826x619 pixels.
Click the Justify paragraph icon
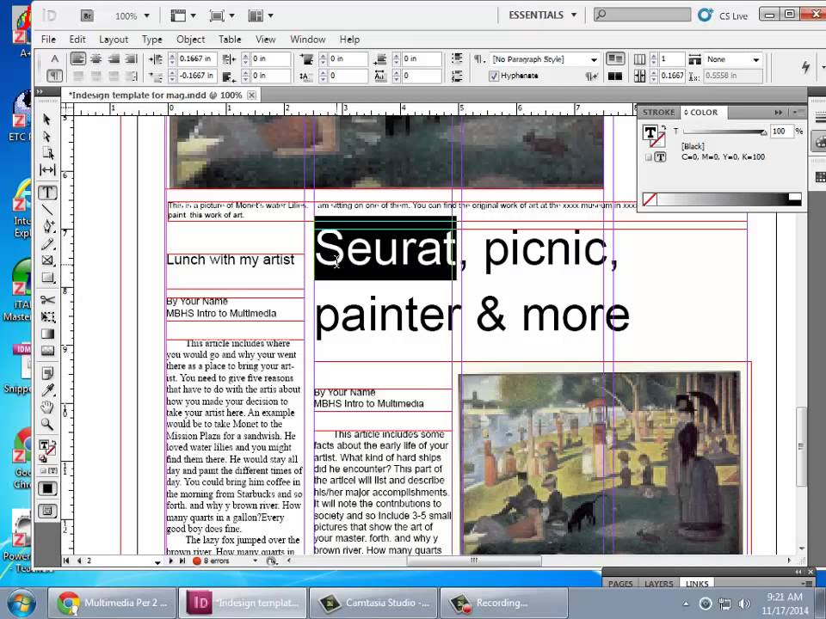click(131, 59)
